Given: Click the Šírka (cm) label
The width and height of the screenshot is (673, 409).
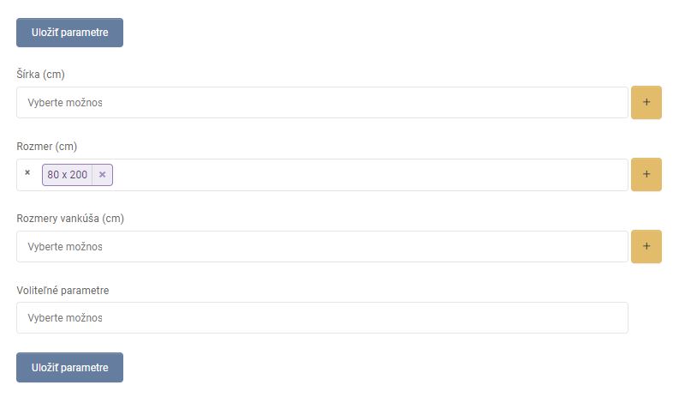Looking at the screenshot, I should click(40, 75).
